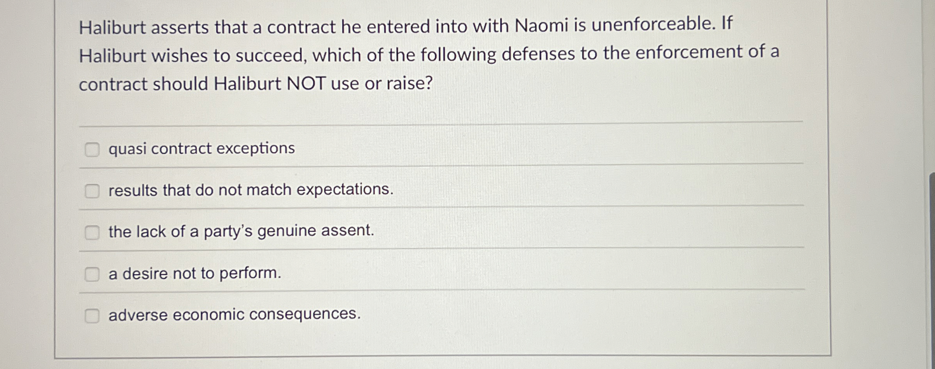The height and width of the screenshot is (369, 935).
Task: Select the "results that do not match expectations" option
Action: point(249,190)
